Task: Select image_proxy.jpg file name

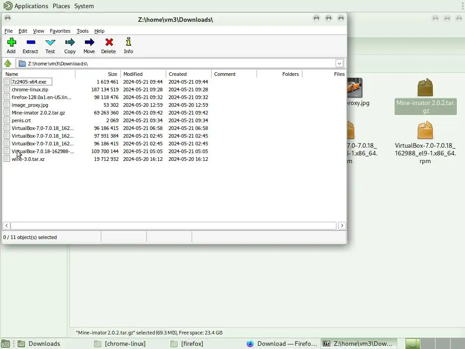Action: click(x=30, y=105)
